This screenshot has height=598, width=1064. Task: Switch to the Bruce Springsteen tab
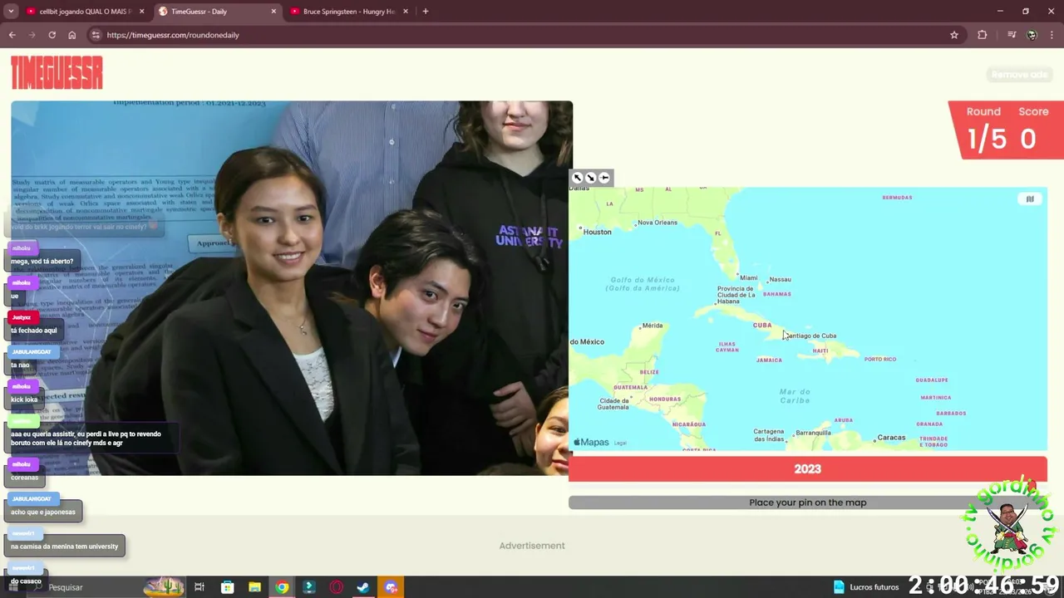pos(347,12)
